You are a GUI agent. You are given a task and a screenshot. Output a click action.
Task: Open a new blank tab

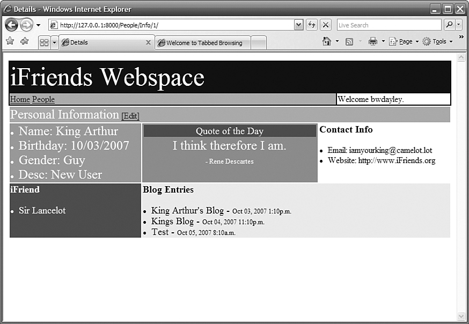coord(259,43)
